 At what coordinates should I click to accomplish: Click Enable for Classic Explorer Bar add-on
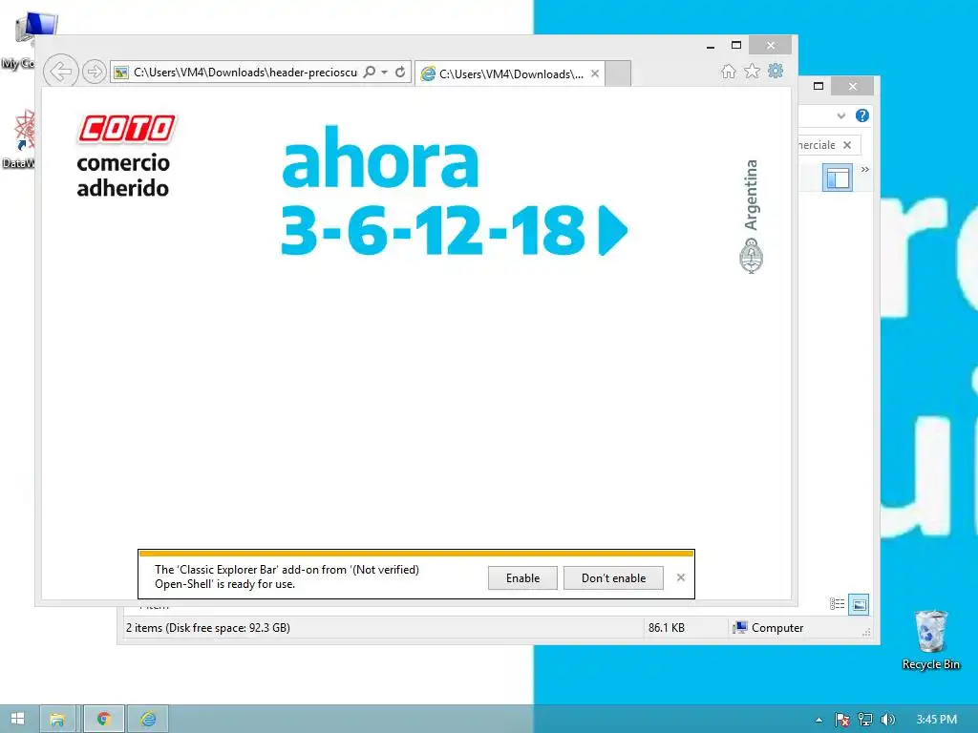coord(522,577)
